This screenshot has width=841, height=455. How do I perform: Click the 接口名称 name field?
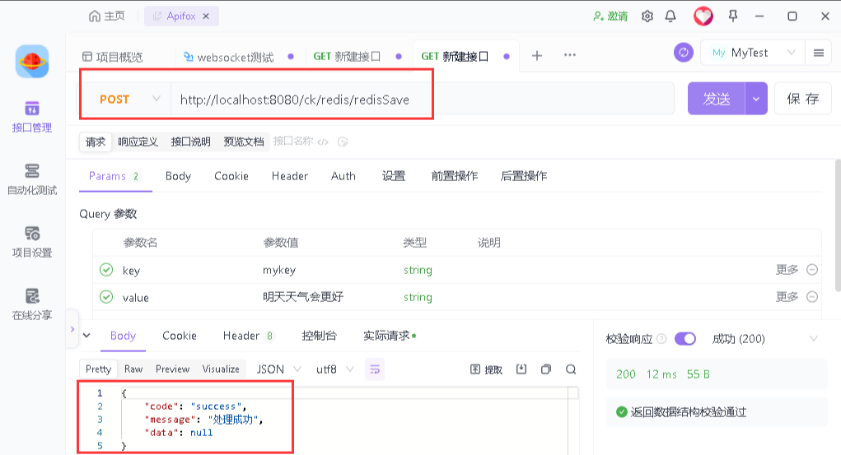[x=293, y=142]
